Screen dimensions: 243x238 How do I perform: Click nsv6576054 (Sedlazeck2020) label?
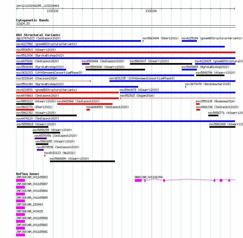click(56, 136)
